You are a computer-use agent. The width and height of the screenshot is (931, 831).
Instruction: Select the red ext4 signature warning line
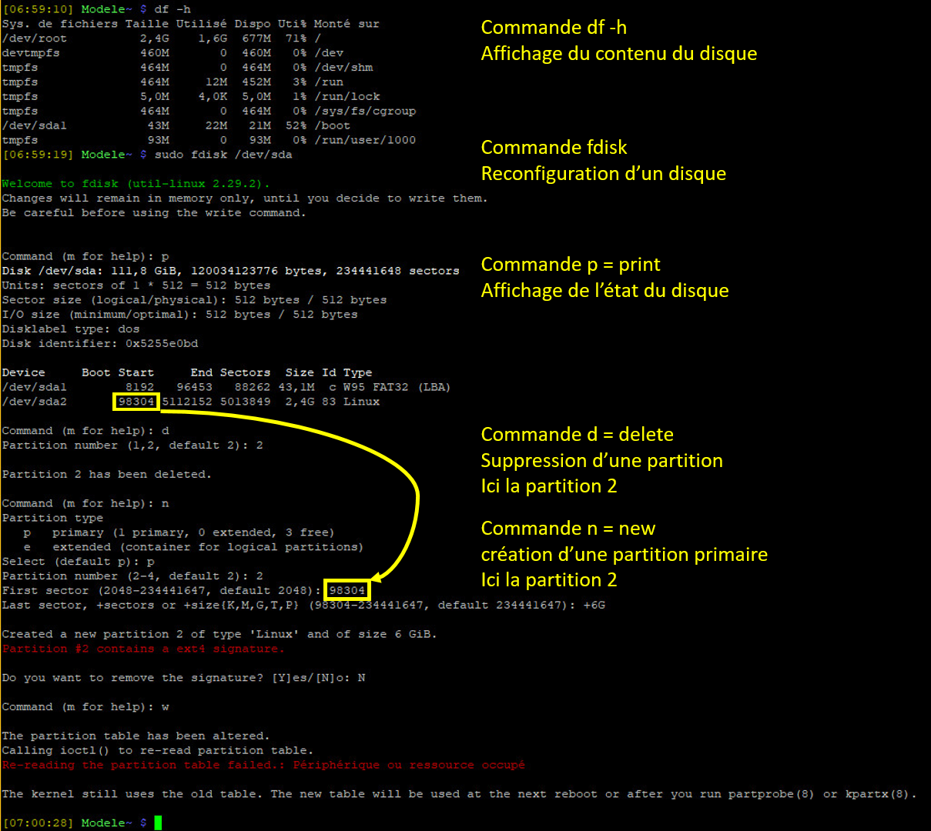pyautogui.click(x=143, y=649)
